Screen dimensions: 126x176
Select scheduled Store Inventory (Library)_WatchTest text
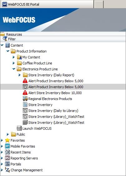tap(56, 117)
